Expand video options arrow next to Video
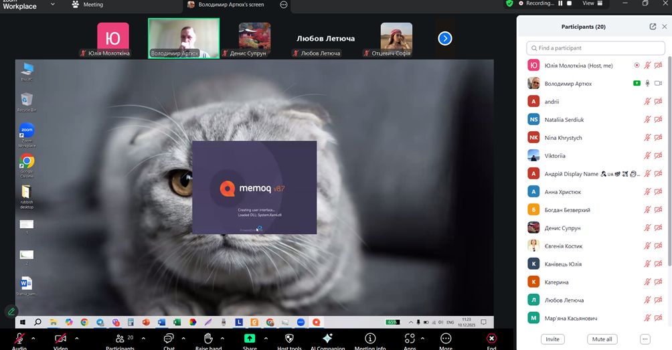 coord(76,338)
